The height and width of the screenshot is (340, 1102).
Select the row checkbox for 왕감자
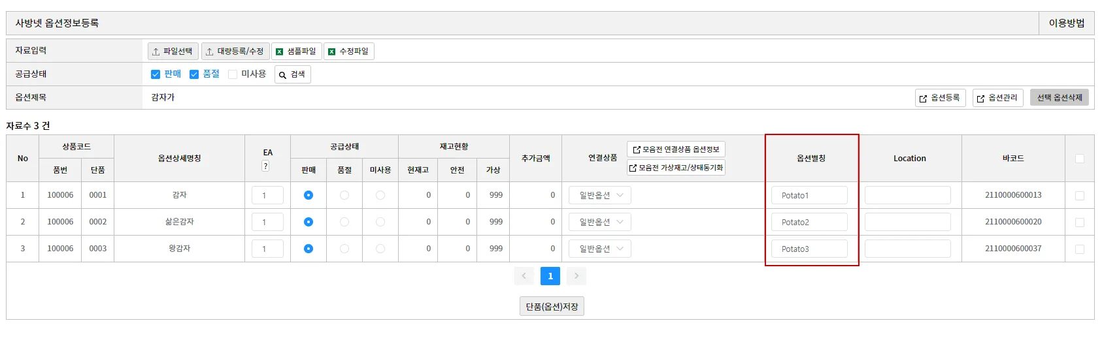coord(1080,249)
